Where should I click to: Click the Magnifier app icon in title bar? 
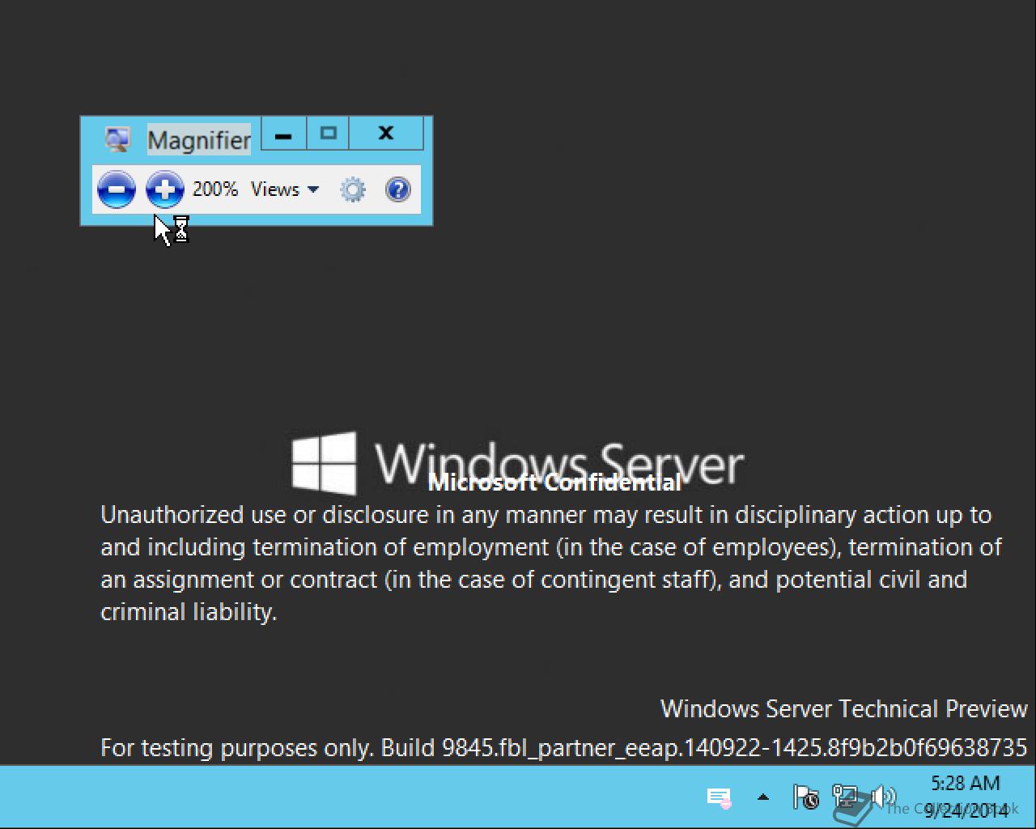(118, 139)
